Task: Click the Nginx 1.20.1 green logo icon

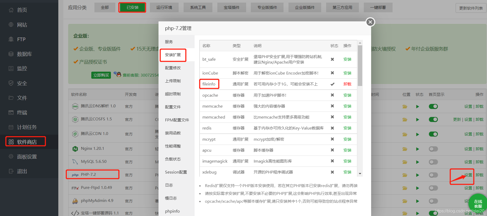Action: [75, 149]
